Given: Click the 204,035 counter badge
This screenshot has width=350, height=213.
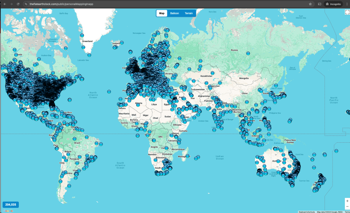Looking at the screenshot, I should click(x=11, y=205).
